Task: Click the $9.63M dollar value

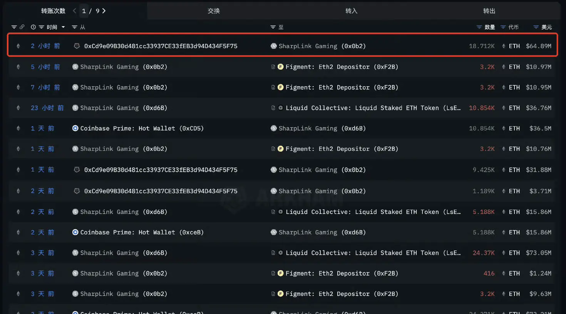Action: (541, 294)
